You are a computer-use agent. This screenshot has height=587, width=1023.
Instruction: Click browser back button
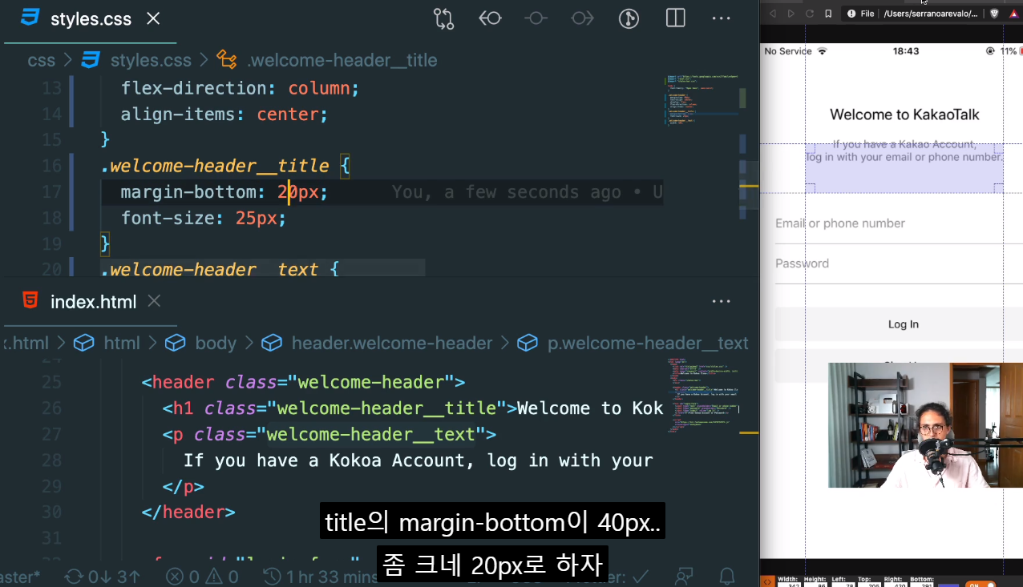[x=773, y=14]
